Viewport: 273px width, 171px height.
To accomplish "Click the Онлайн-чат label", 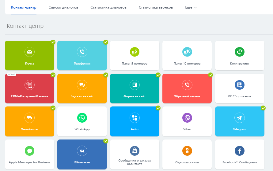I will click(x=29, y=129).
